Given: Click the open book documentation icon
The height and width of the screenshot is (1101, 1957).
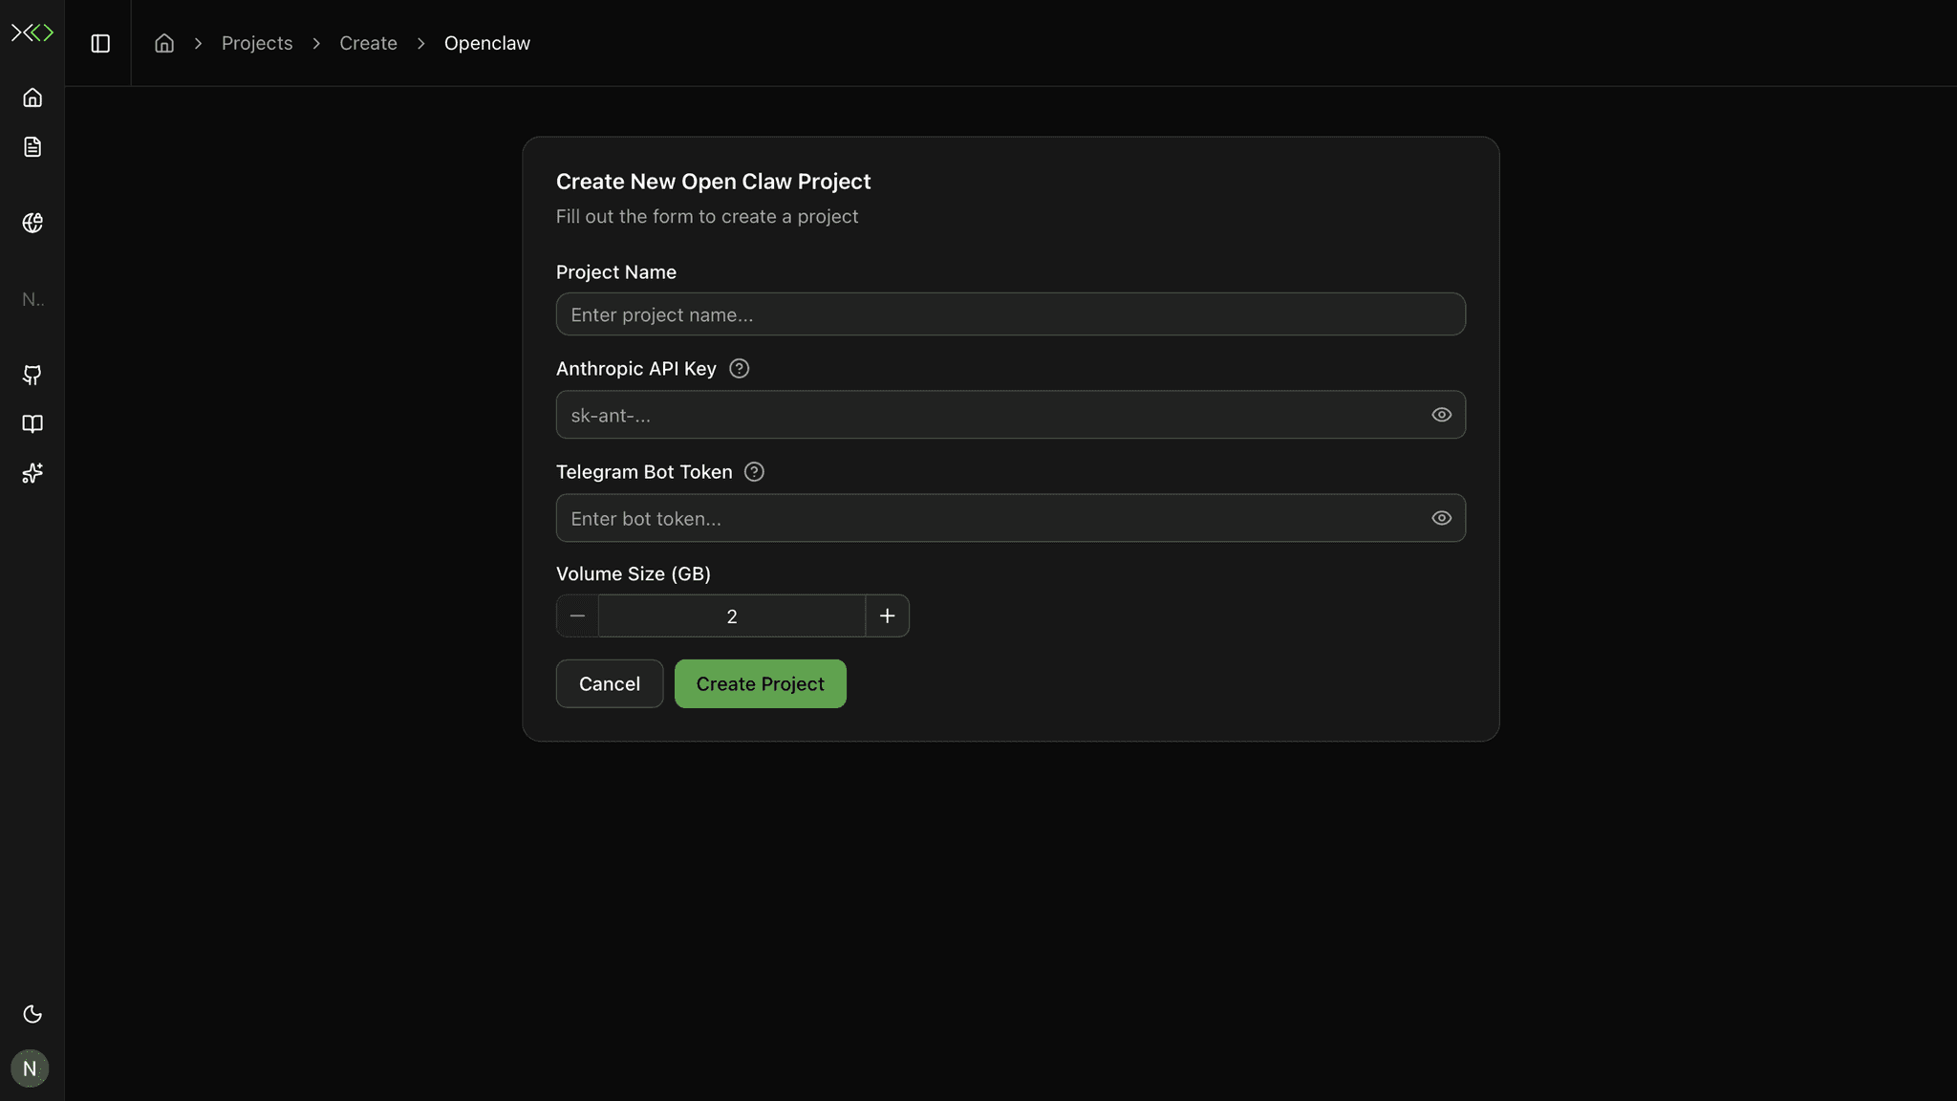Looking at the screenshot, I should (32, 424).
